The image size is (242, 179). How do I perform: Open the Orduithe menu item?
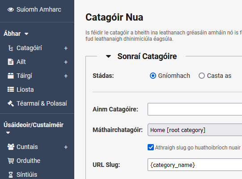[x=28, y=161]
